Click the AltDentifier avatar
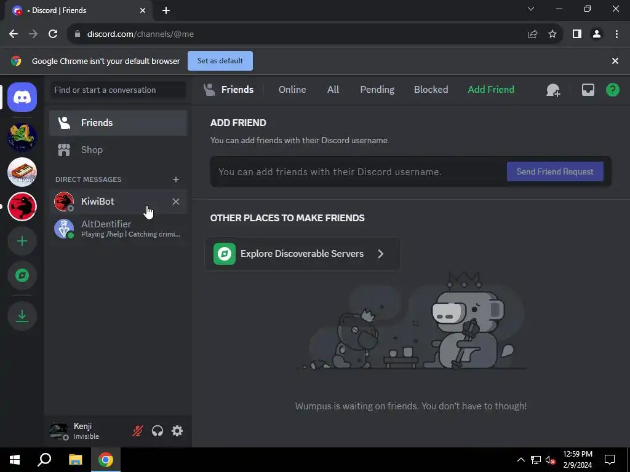This screenshot has height=472, width=630. [64, 229]
